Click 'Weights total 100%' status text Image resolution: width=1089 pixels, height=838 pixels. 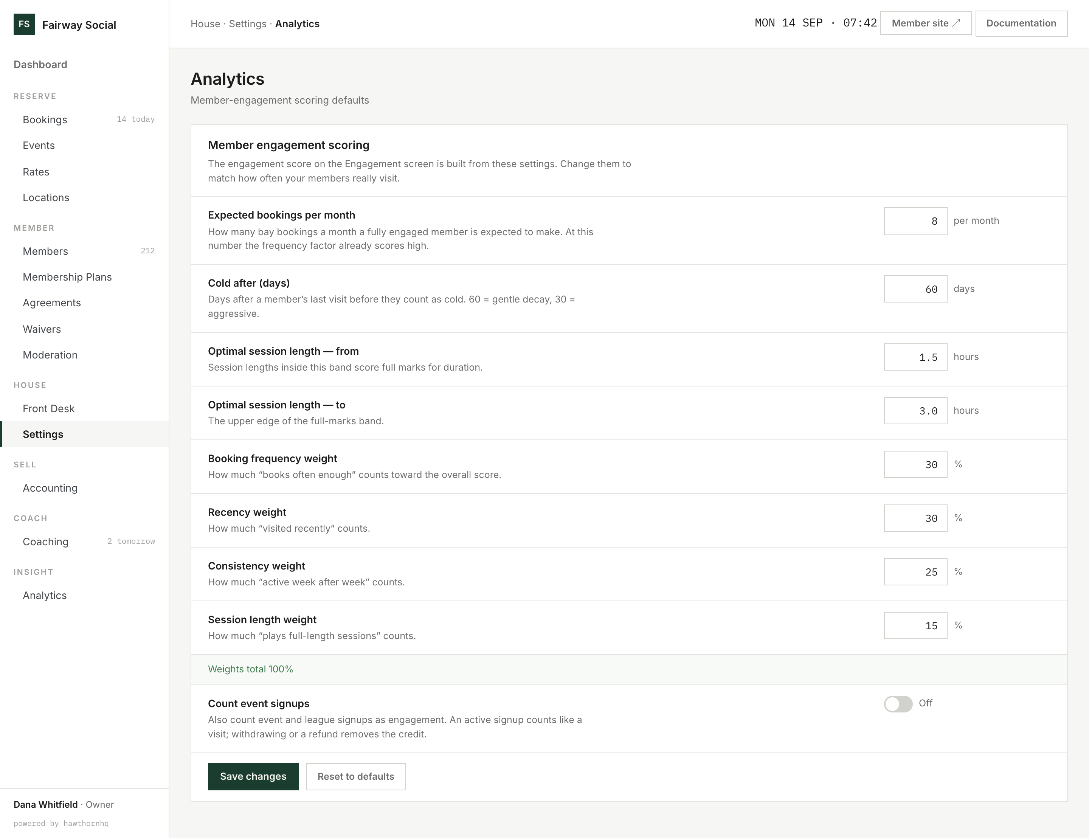[250, 669]
